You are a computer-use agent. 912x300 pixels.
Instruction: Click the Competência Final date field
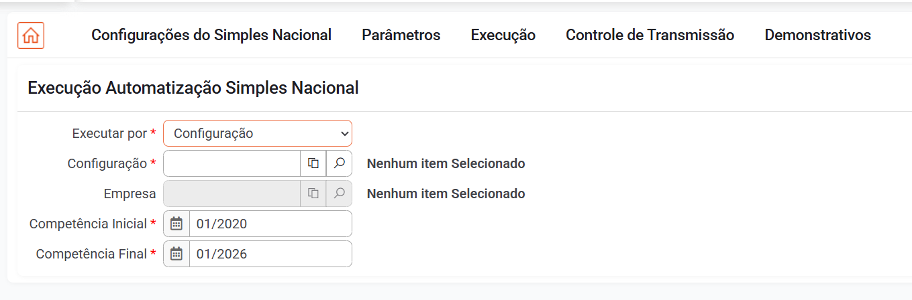270,254
